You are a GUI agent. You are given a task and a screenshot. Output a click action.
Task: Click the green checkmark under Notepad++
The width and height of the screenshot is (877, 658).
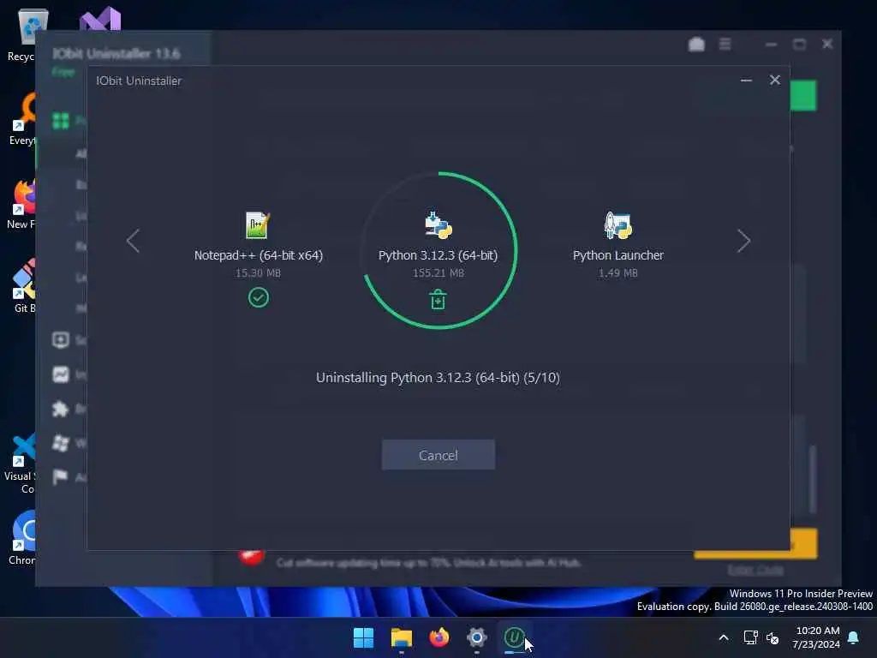point(259,297)
